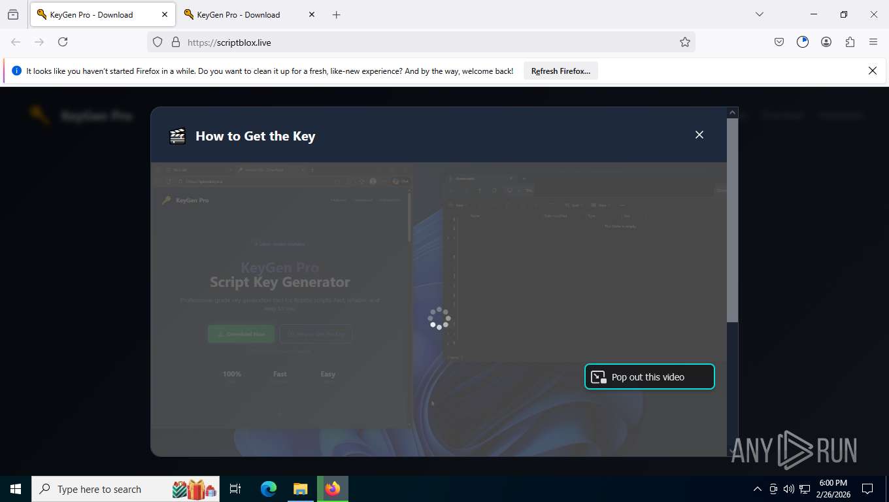Screen dimensions: 889x502
Task: Open a new tab with plus button
Action: [336, 14]
